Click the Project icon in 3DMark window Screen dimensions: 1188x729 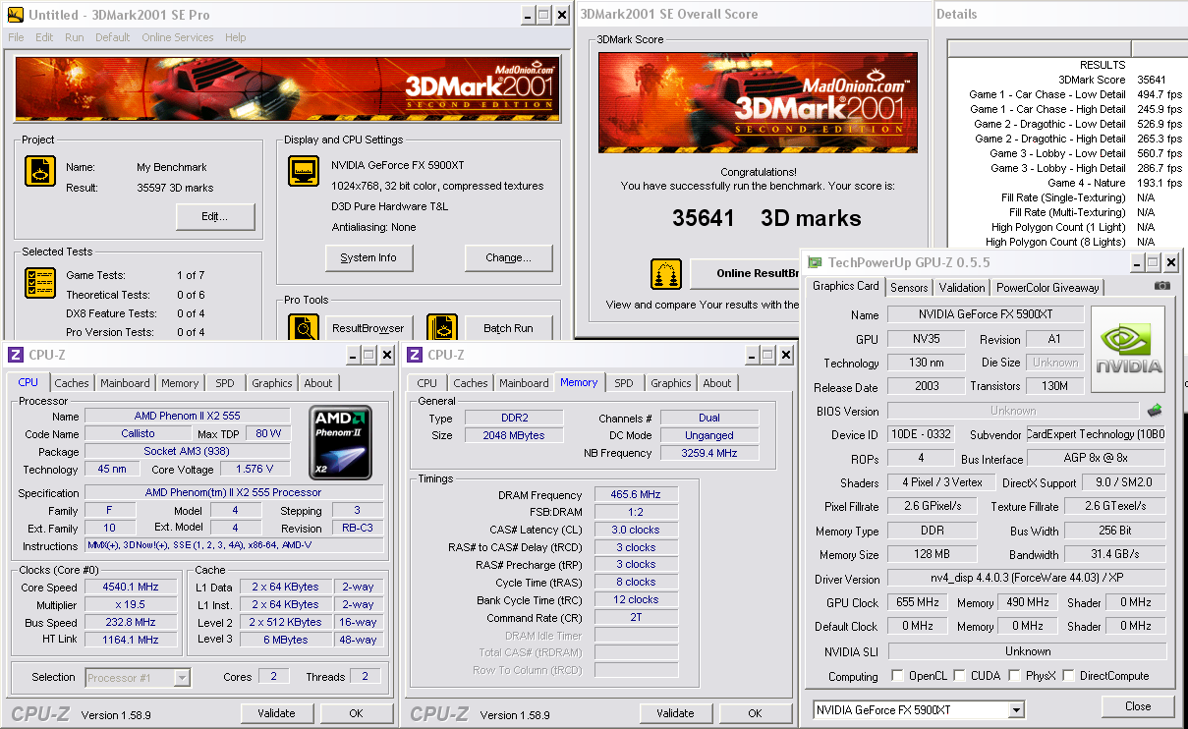click(x=40, y=171)
